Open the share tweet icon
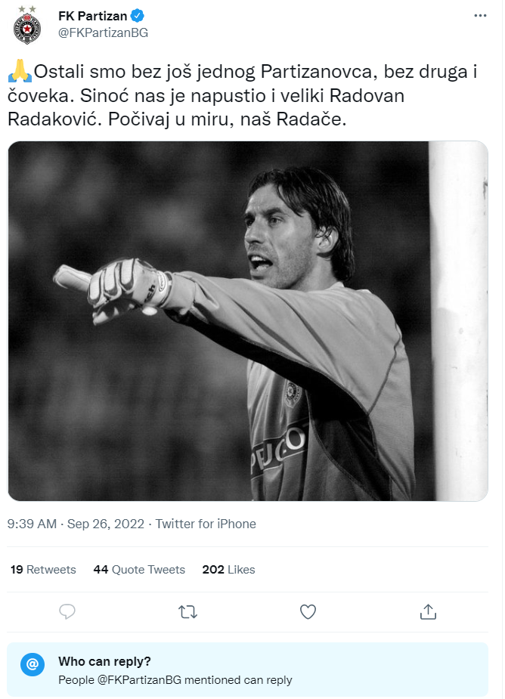505x699 pixels. pyautogui.click(x=428, y=613)
